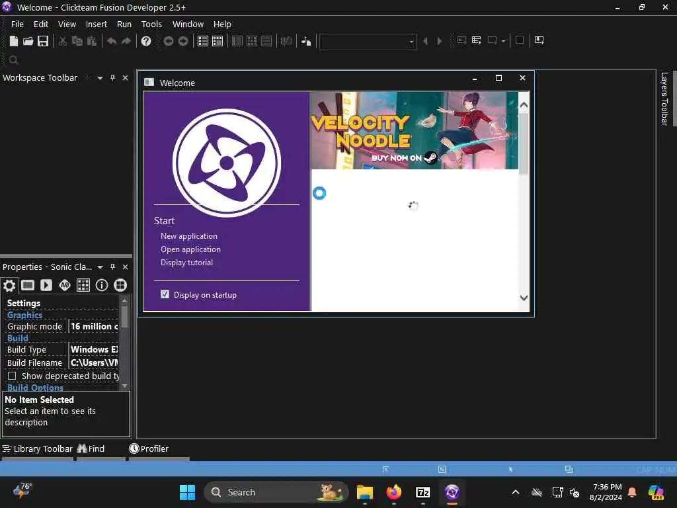
Task: Select the Events grid properties icon
Action: click(83, 285)
